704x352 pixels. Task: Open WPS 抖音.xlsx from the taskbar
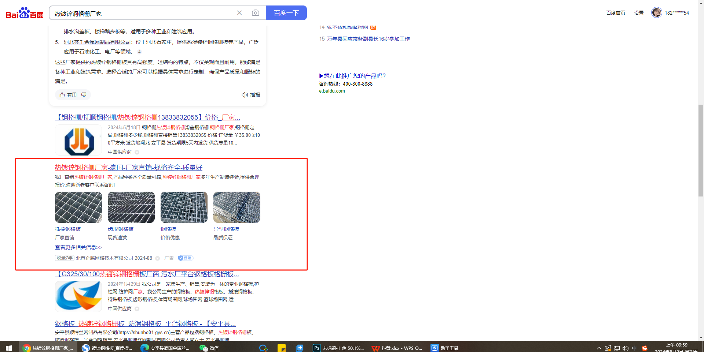[x=397, y=348]
